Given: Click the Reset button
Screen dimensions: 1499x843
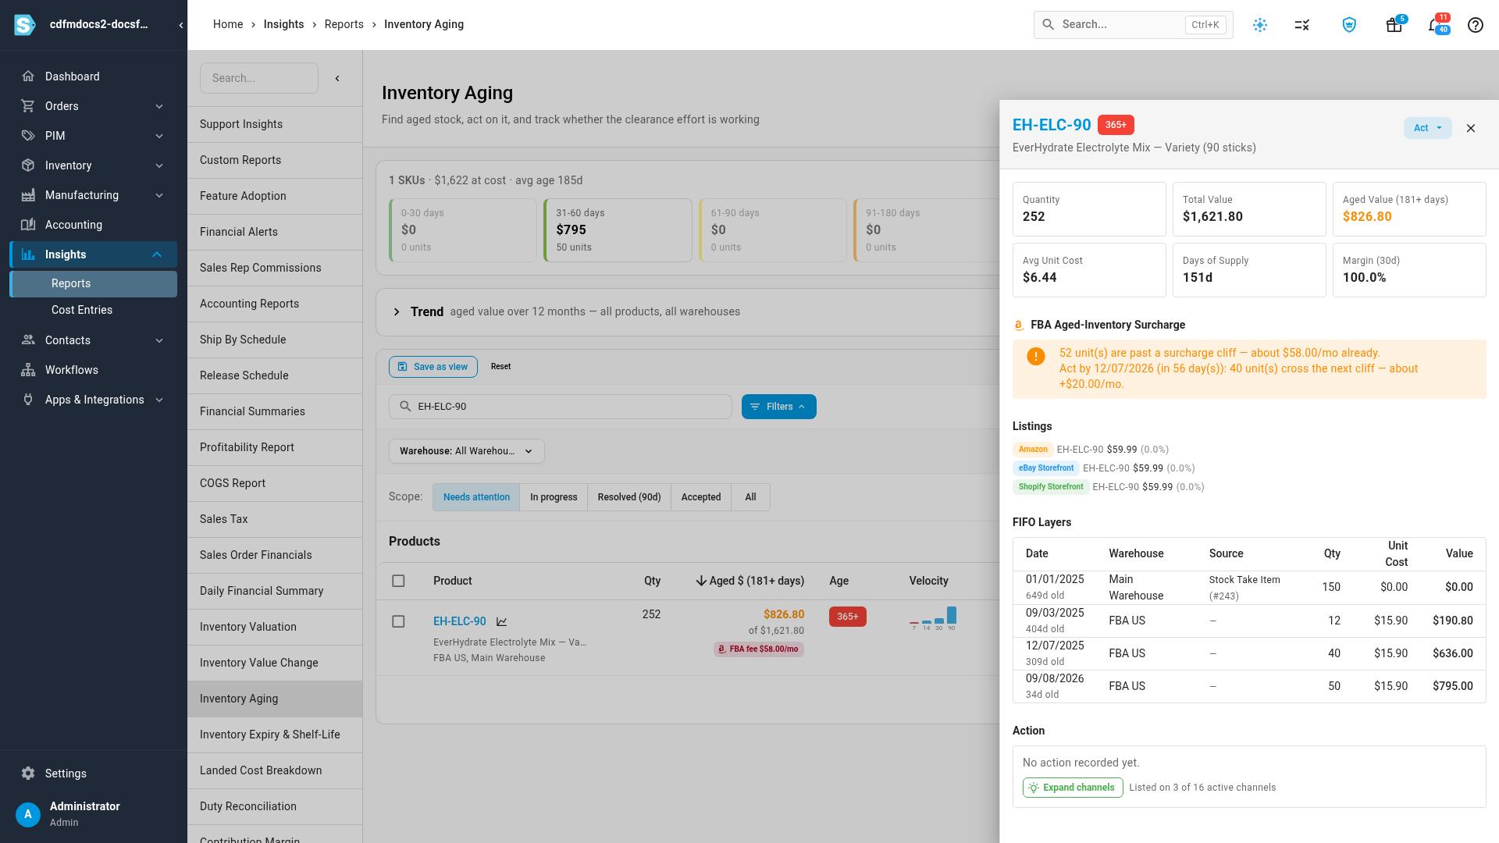Looking at the screenshot, I should point(500,367).
